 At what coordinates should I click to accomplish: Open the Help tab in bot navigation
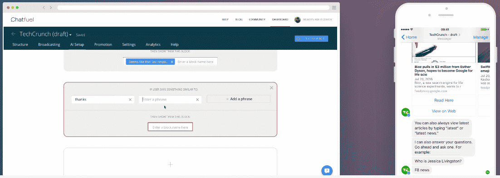[x=174, y=44]
